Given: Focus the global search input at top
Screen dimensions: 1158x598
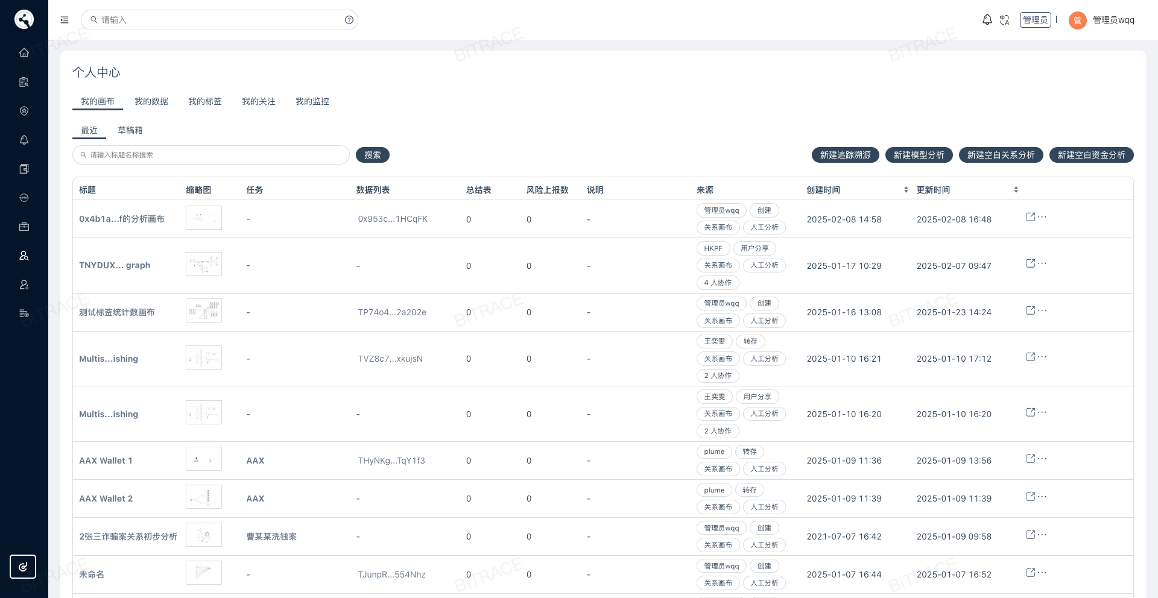Looking at the screenshot, I should click(220, 20).
